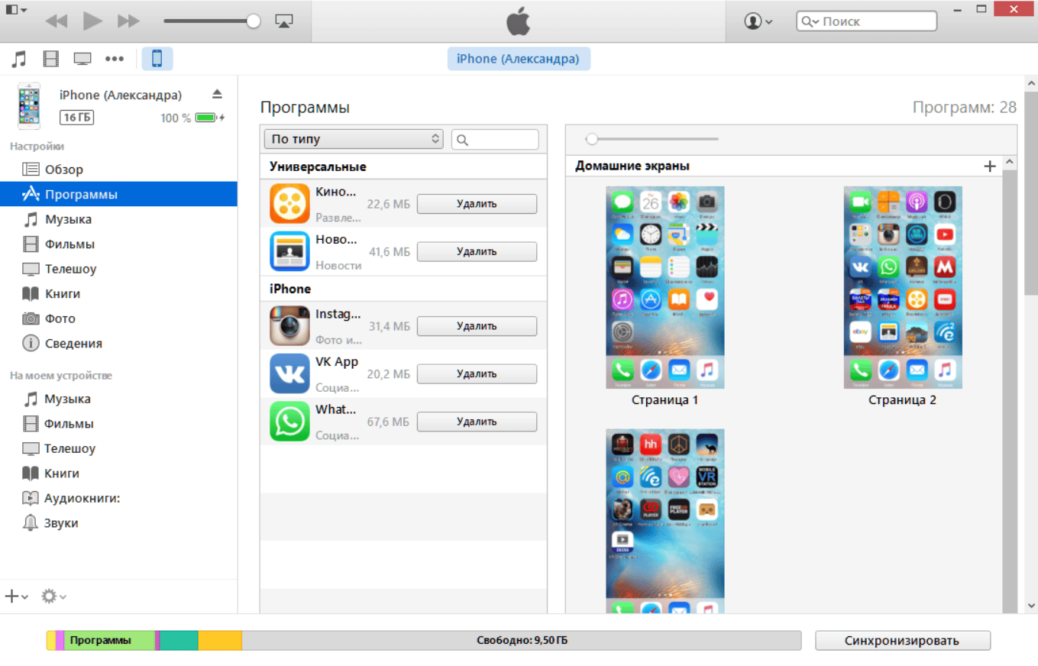Image resolution: width=1038 pixels, height=666 pixels.
Task: Skip forward with the fast-forward button
Action: [x=128, y=21]
